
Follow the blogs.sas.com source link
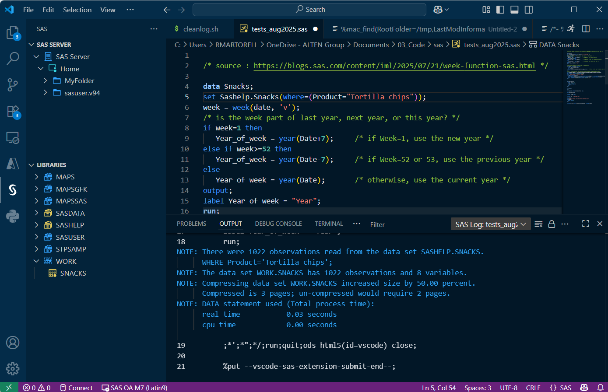coord(394,66)
